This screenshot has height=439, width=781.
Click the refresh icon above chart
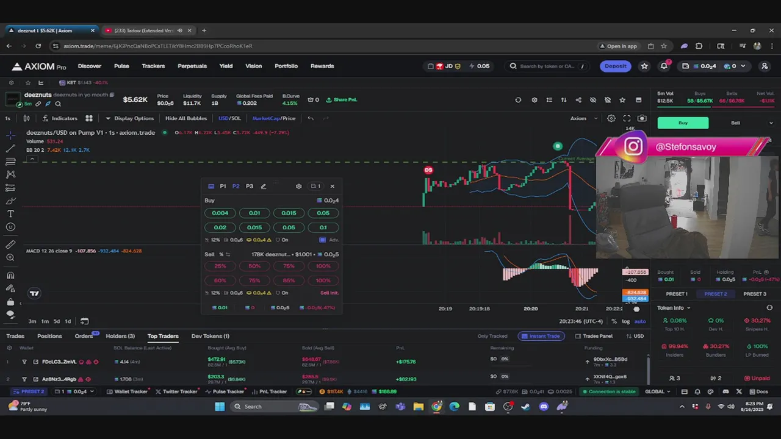tap(518, 100)
